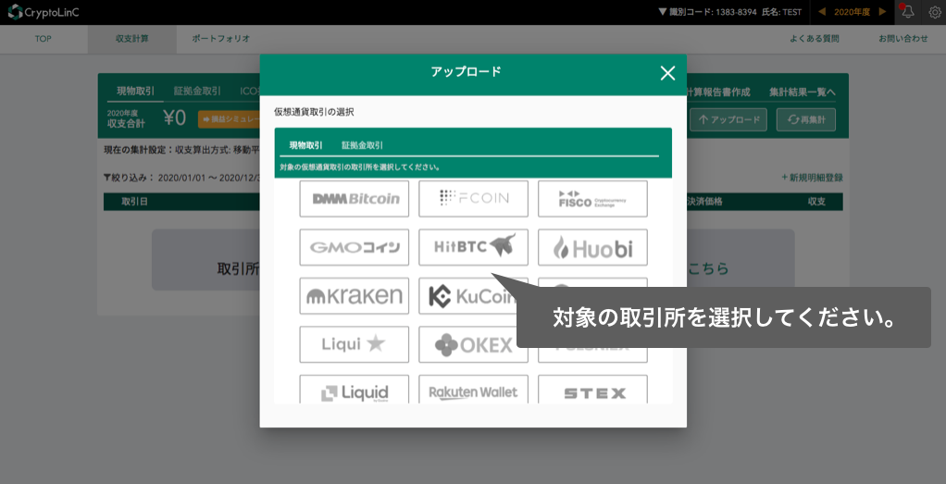This screenshot has height=484, width=946.
Task: Open the TOP navigation tab
Action: click(x=44, y=39)
